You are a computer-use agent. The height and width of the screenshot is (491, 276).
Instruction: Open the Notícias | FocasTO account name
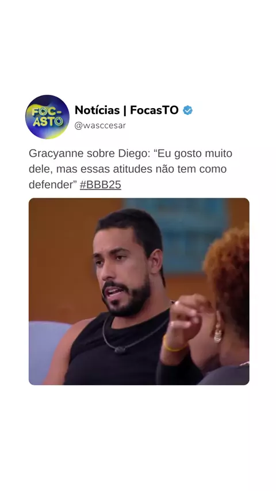[126, 110]
